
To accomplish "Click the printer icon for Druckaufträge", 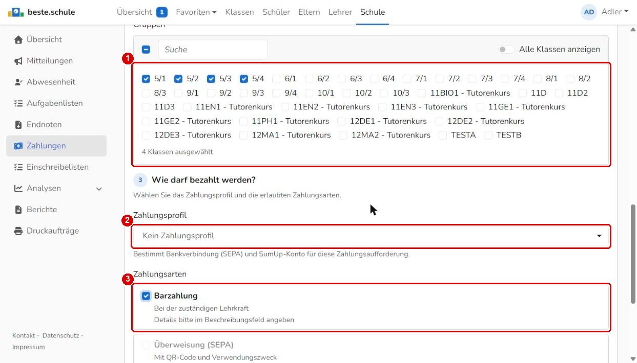I will point(18,231).
